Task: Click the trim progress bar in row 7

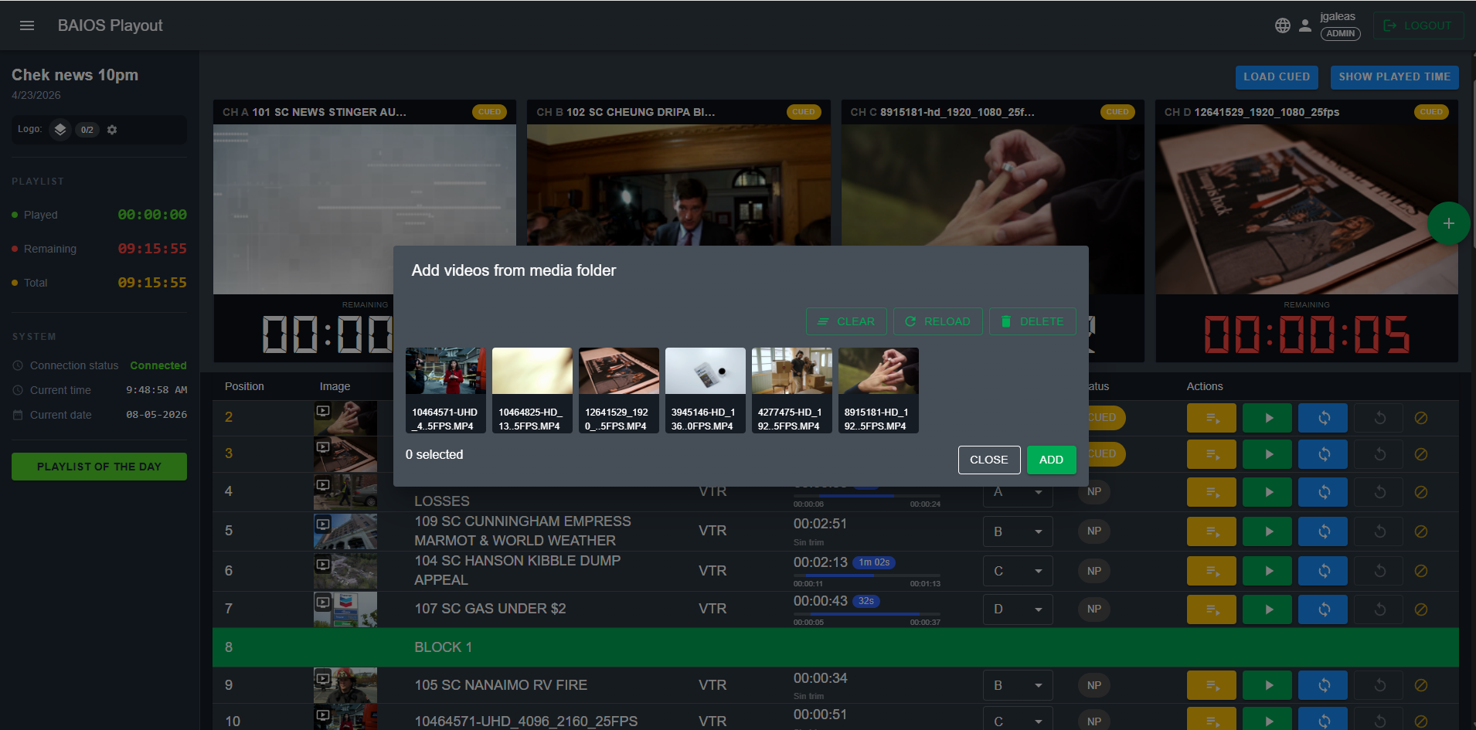Action: [867, 614]
